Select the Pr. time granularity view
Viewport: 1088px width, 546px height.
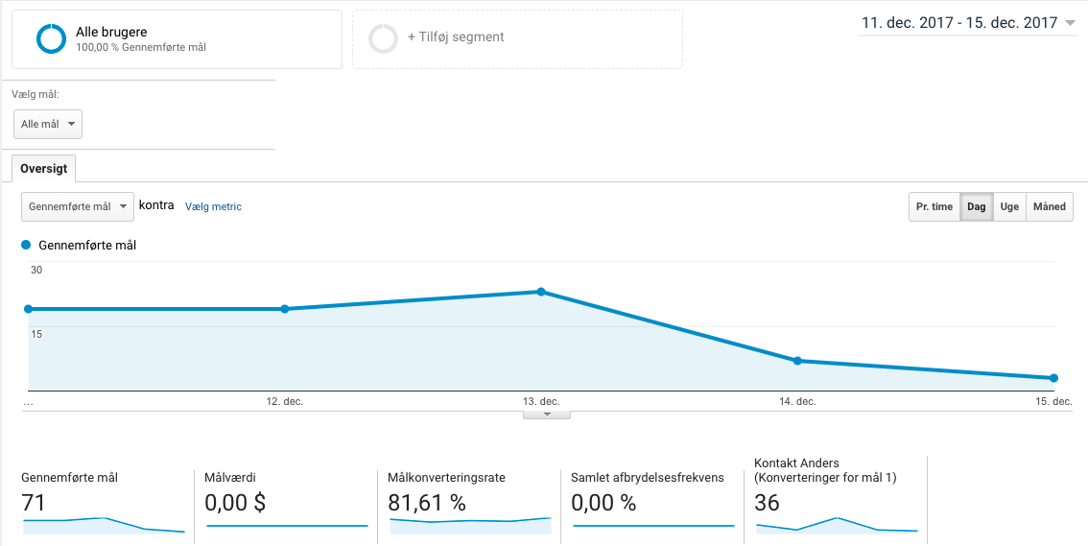pos(934,206)
